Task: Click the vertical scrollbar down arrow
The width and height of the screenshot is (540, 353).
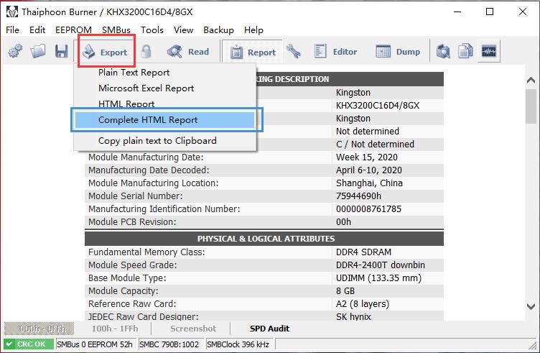Action: 531,313
